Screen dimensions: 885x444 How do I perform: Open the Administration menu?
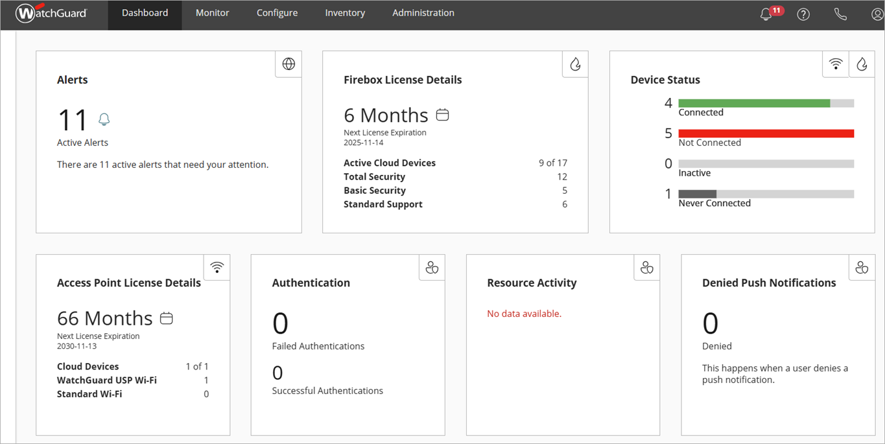point(423,12)
